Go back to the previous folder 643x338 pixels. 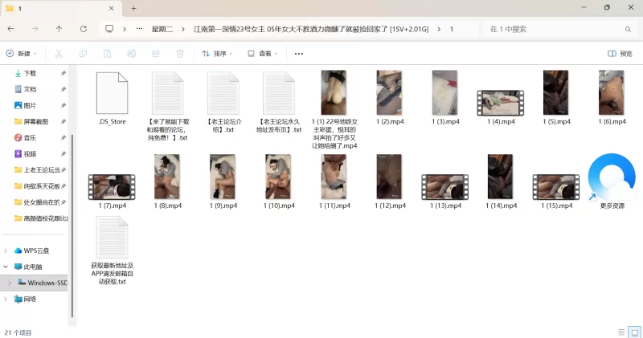tap(11, 29)
